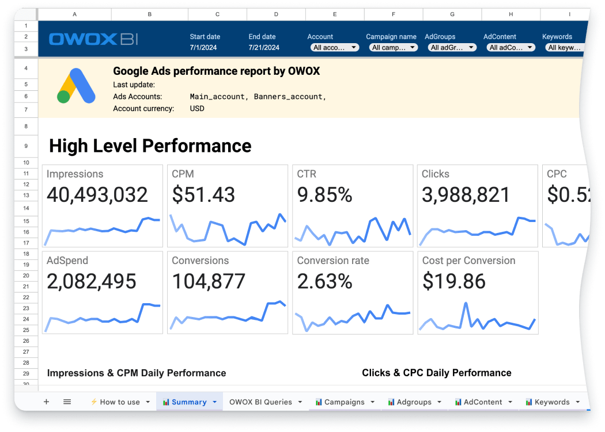Click the Impressions value 40,493,032
Screen dimensions: 605x432
pos(97,194)
